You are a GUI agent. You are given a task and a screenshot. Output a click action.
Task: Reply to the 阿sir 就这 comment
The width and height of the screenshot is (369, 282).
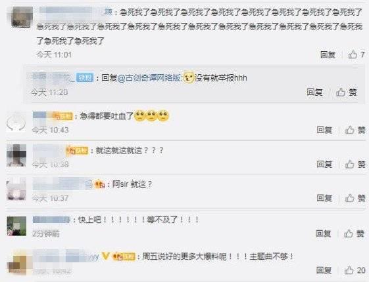click(x=324, y=198)
